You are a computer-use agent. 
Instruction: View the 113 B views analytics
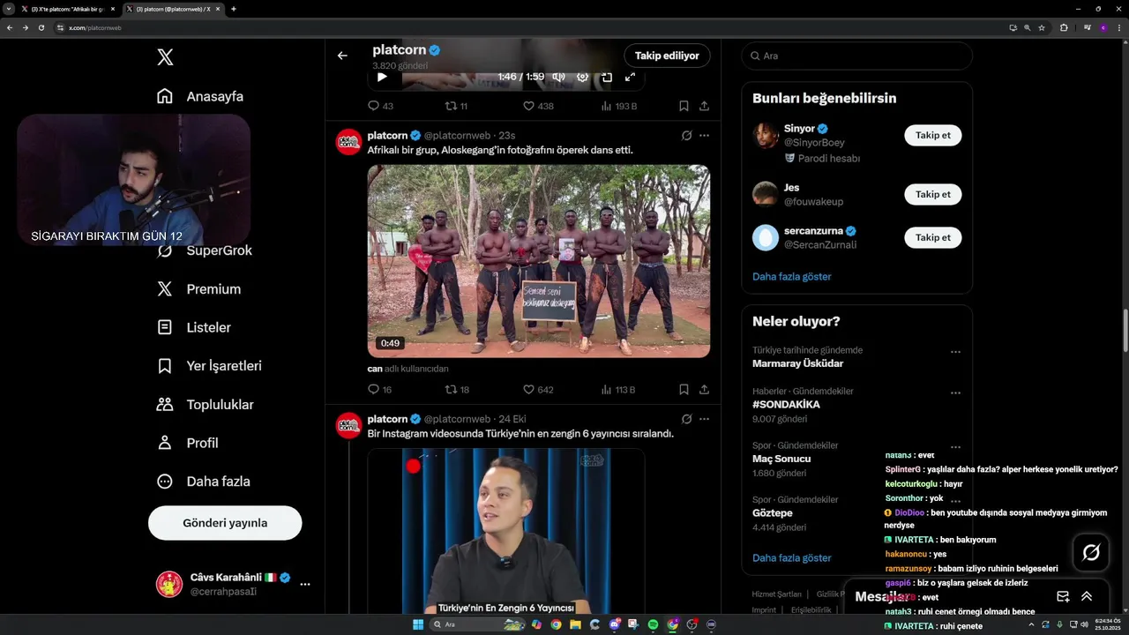point(617,389)
